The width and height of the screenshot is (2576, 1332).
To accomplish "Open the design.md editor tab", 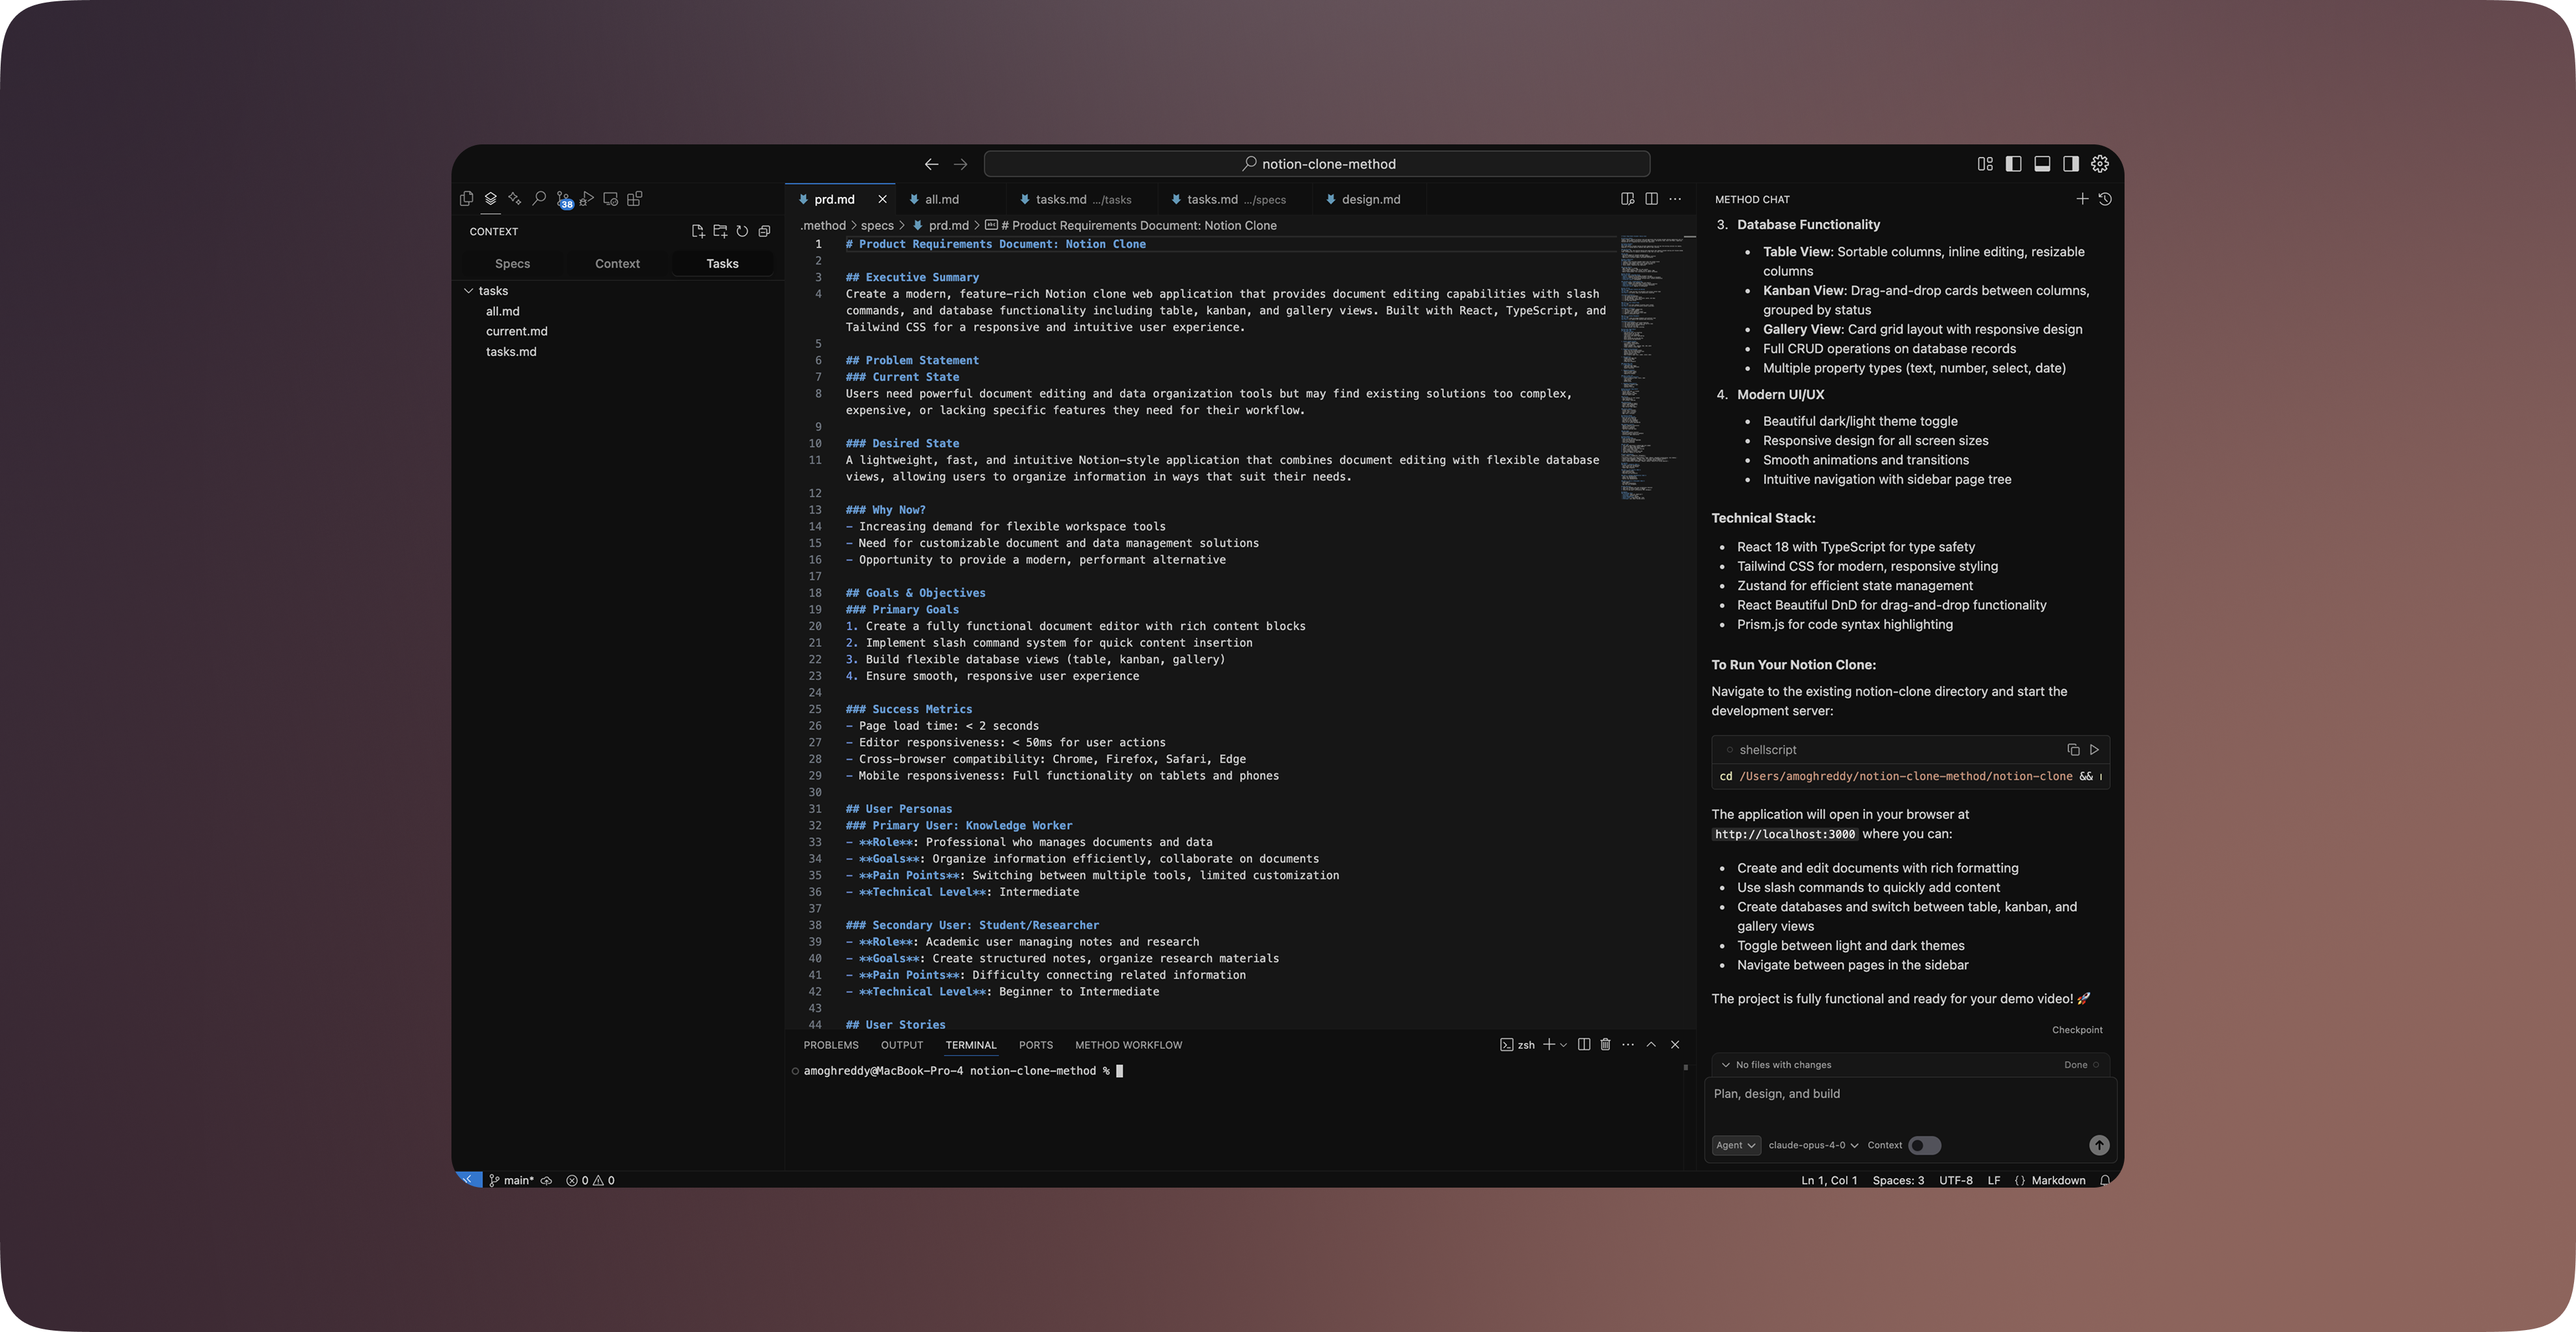I will click(1370, 200).
